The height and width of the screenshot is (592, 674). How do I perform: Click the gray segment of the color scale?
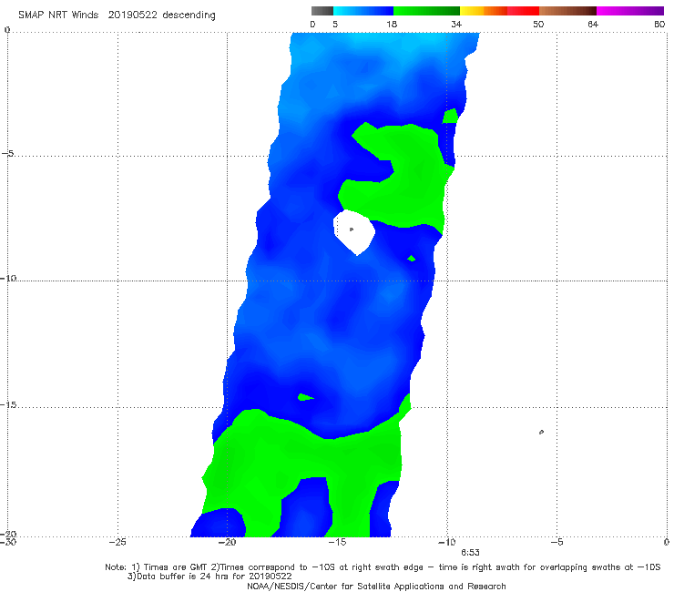click(322, 11)
